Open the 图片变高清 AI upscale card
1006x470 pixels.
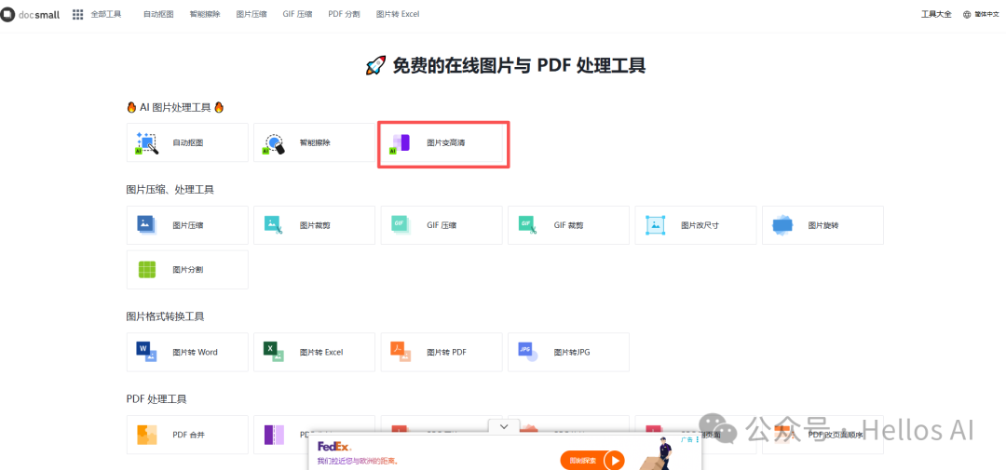pos(442,142)
